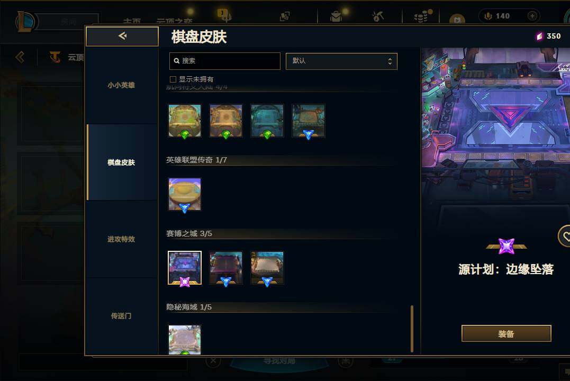Click the back arrow button beside 棋盘皮肤

click(x=122, y=36)
